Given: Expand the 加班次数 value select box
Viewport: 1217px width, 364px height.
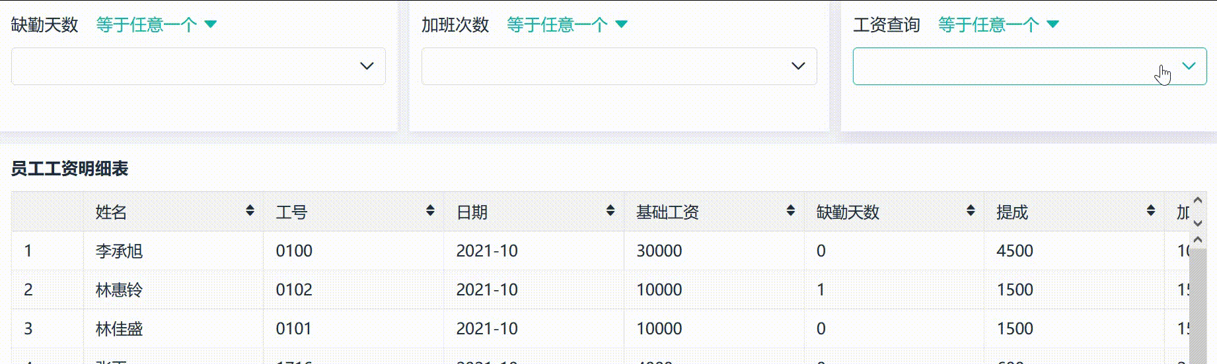Looking at the screenshot, I should click(619, 66).
